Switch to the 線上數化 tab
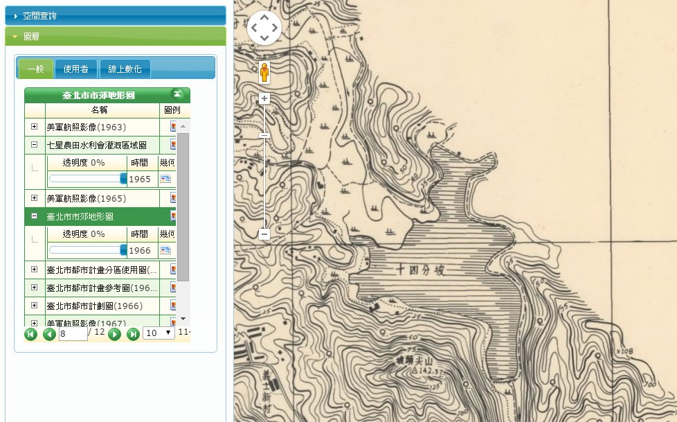Screen dimensions: 677x422 click(x=125, y=69)
